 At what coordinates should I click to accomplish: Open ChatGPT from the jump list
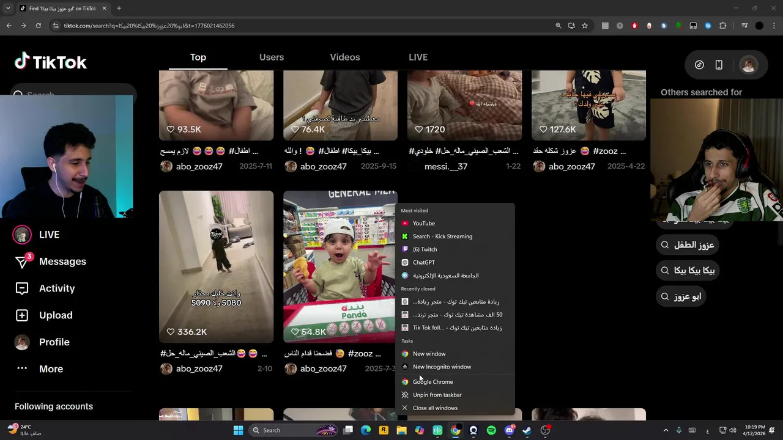455,263
